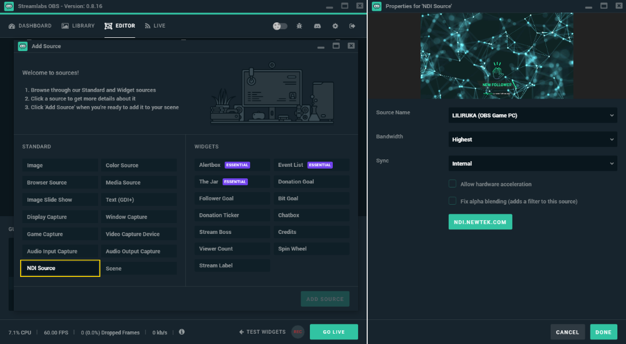Click the Streamlabs logo in main title bar
626x344 pixels.
point(9,6)
